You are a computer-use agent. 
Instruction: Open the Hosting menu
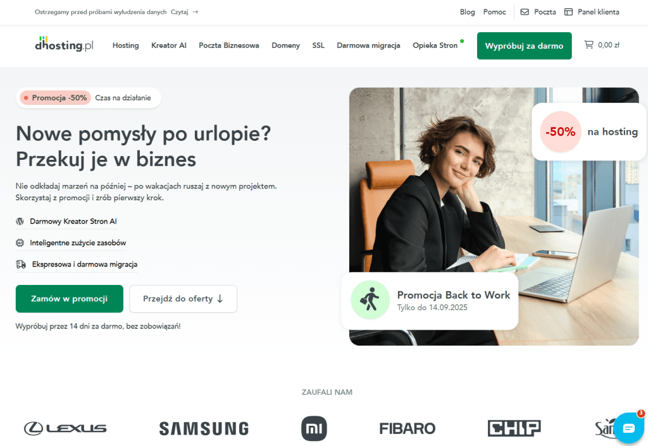pyautogui.click(x=126, y=45)
